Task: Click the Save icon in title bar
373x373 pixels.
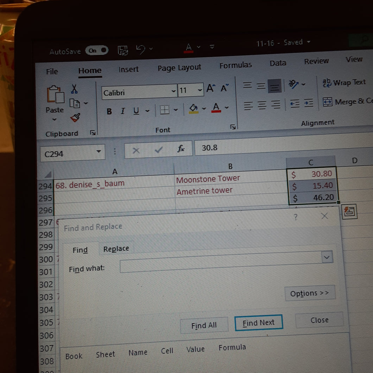Action: pyautogui.click(x=123, y=51)
